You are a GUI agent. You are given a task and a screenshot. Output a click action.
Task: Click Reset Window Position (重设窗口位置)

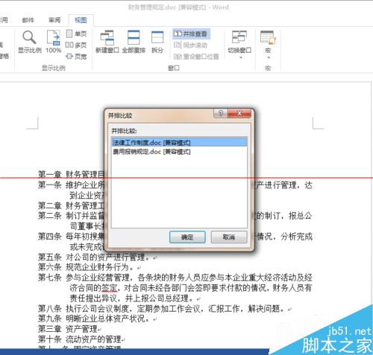(x=196, y=57)
